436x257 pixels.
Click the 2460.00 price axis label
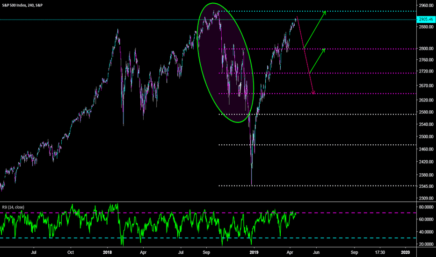[426, 149]
